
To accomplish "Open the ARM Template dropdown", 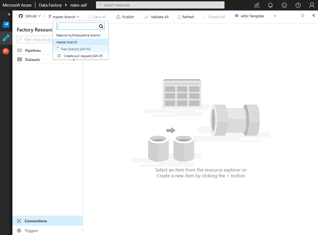I will [x=275, y=16].
